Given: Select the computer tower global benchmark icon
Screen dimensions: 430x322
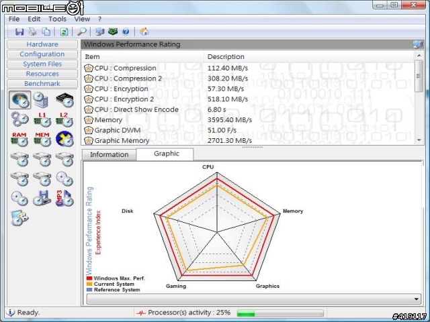Looking at the screenshot, I should 41,100.
